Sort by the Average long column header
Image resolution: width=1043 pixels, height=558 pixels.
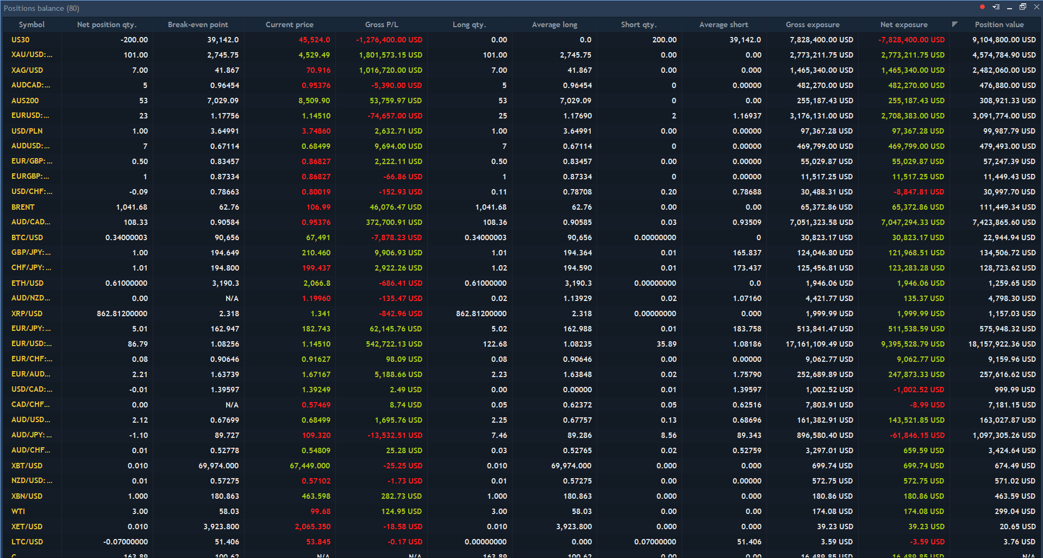[x=554, y=24]
